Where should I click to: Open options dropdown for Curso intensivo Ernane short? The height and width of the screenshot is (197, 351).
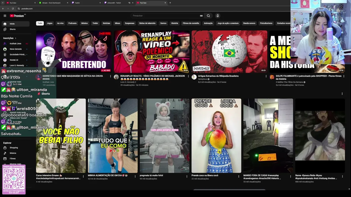click(x=83, y=176)
